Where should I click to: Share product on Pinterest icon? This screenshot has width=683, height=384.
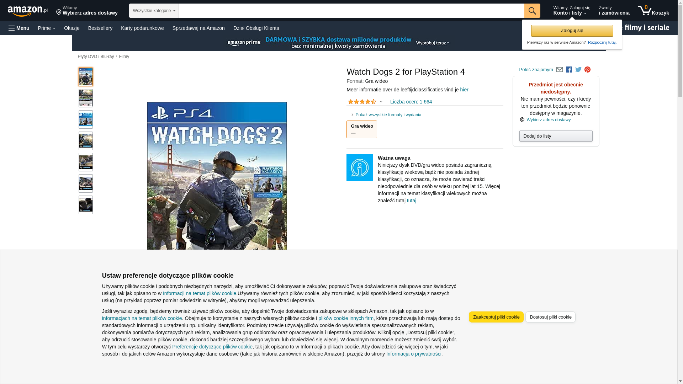click(x=587, y=70)
